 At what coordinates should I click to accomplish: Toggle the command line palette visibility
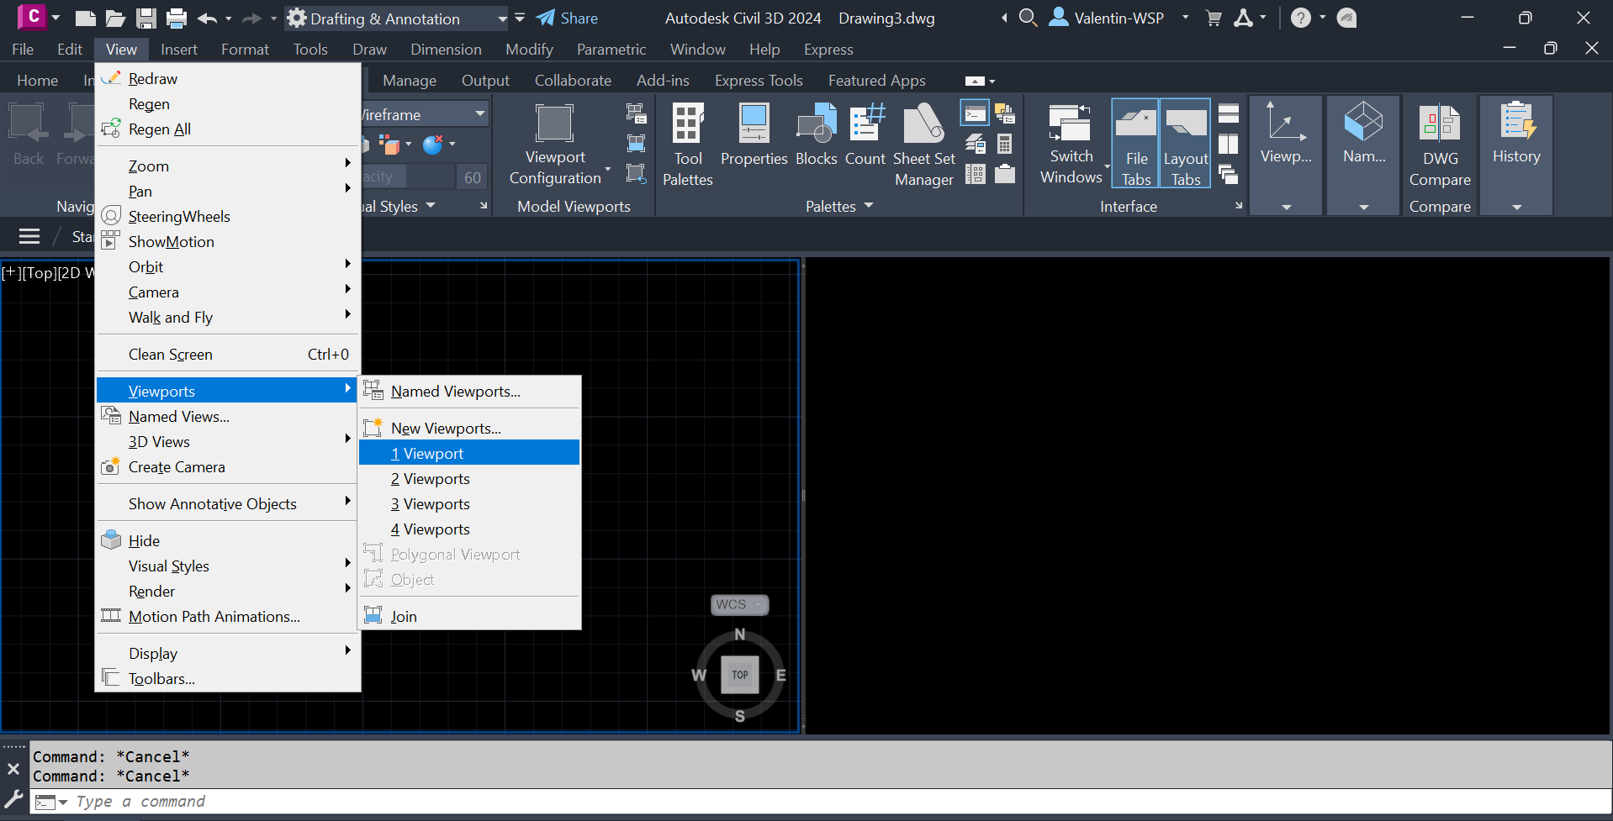[975, 113]
